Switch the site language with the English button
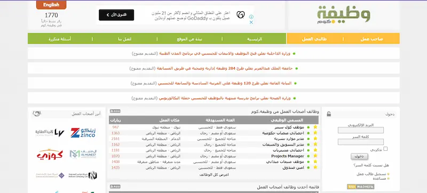The width and height of the screenshot is (427, 193). (51, 5)
